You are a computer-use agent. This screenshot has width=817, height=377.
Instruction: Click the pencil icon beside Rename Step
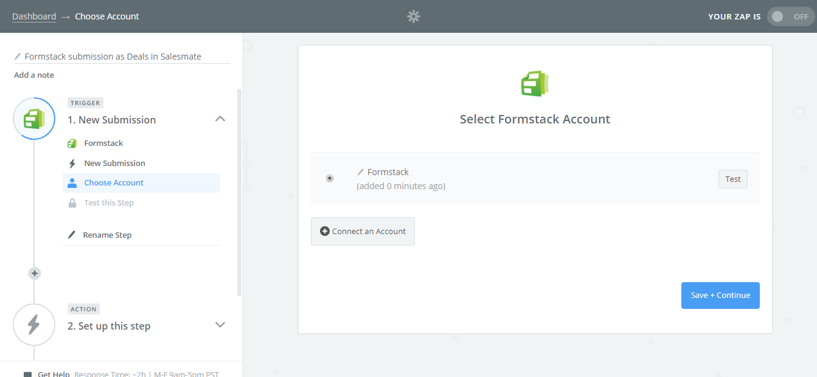(72, 235)
